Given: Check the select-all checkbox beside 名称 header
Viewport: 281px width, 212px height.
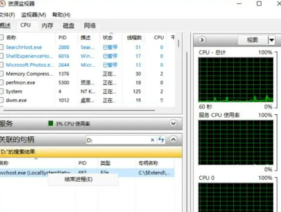Looking at the screenshot, I should click(x=2, y=37).
